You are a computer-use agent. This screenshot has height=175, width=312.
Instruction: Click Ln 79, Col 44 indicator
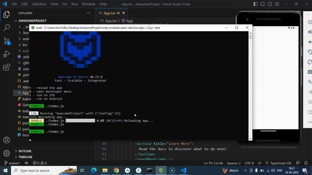click(x=214, y=163)
